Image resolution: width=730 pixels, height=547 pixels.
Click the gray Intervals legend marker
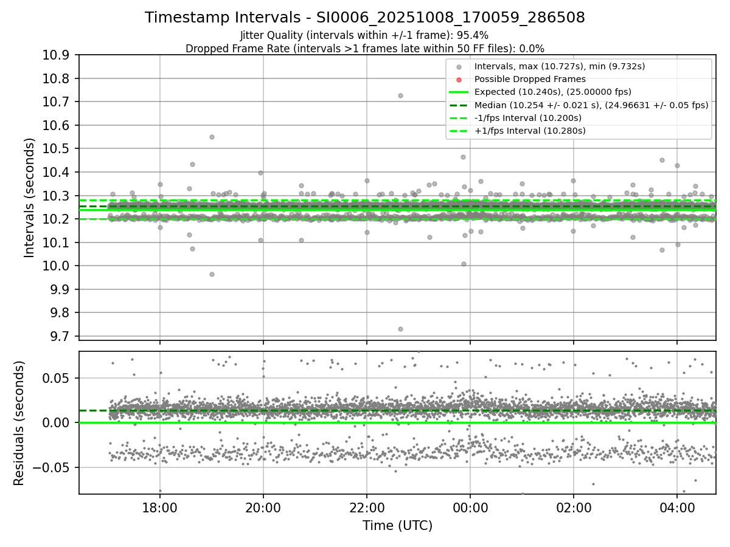pos(459,67)
